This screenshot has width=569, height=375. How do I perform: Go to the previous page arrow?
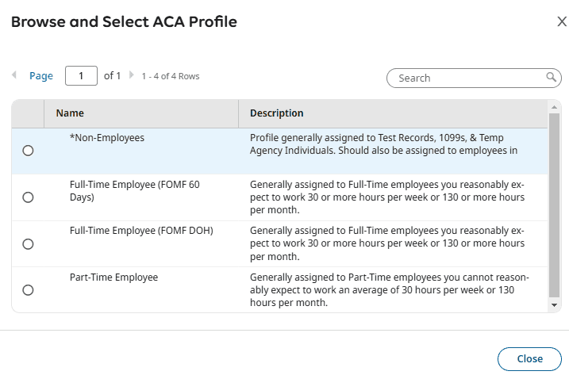click(14, 75)
